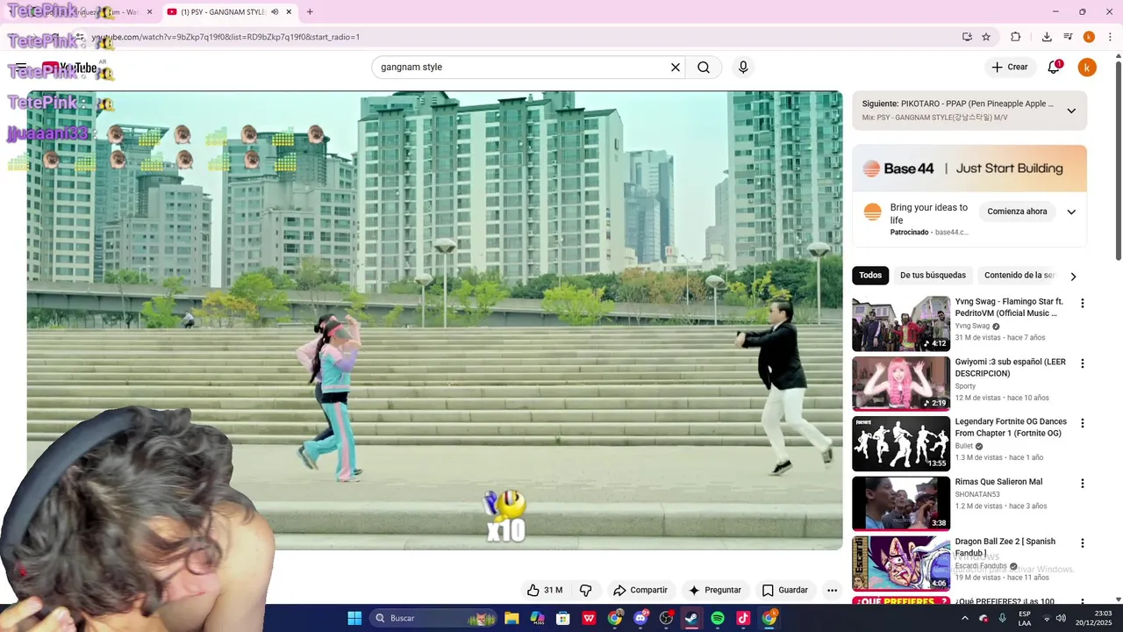This screenshot has width=1123, height=632.
Task: Open options menu for Gwiyomi video
Action: [x=1083, y=363]
